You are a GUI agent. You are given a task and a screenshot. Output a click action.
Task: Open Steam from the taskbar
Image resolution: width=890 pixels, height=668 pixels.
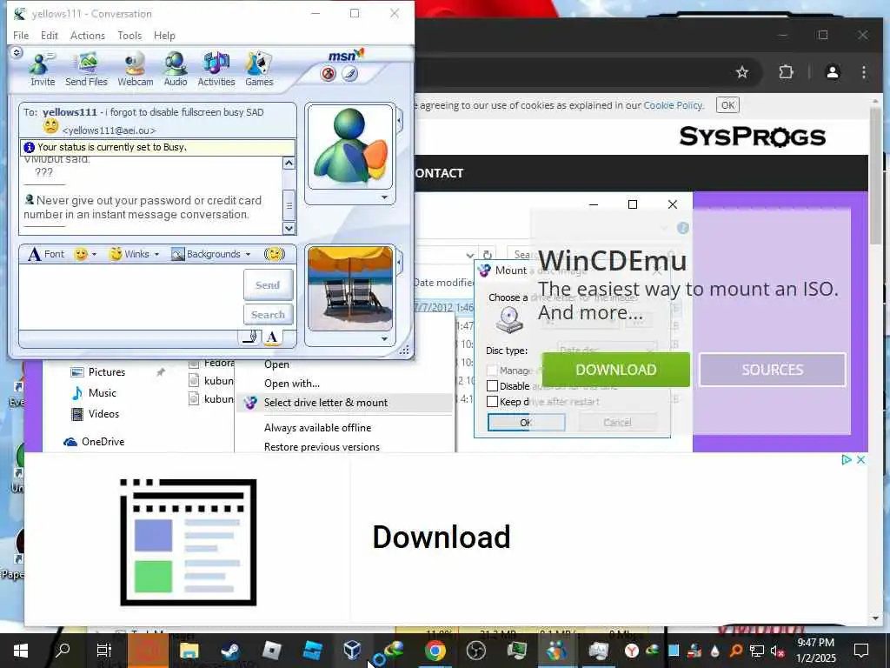click(x=229, y=651)
